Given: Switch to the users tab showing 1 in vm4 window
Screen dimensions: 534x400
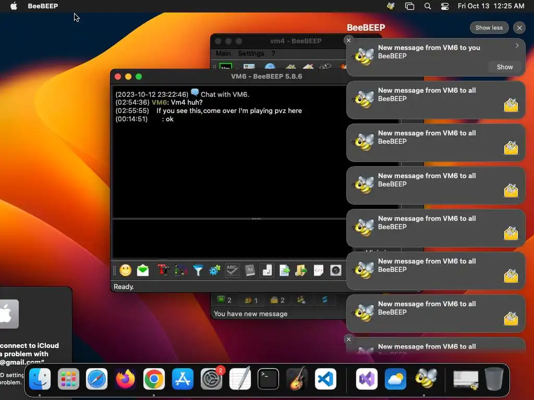Looking at the screenshot, I should coord(251,300).
